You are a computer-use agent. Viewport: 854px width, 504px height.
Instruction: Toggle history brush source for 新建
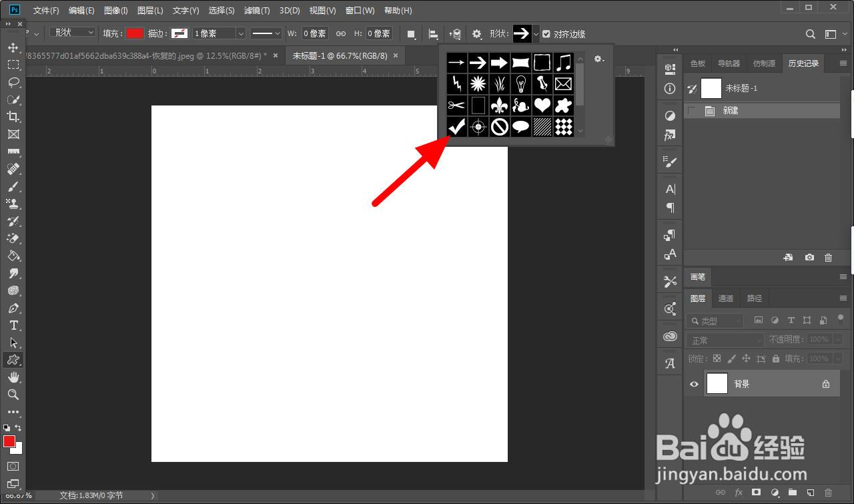tap(691, 111)
